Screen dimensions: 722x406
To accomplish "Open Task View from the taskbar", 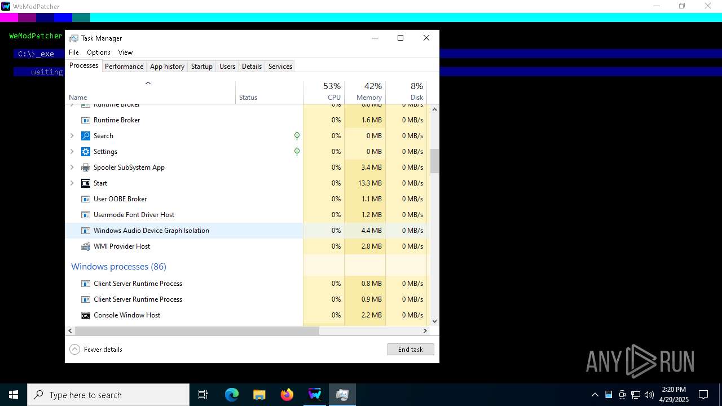I will pyautogui.click(x=203, y=395).
